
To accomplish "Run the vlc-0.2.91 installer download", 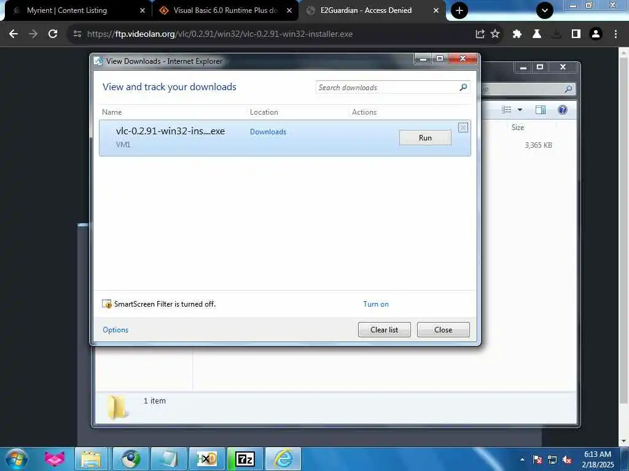I will (x=425, y=138).
